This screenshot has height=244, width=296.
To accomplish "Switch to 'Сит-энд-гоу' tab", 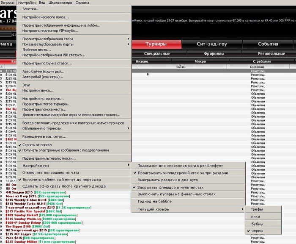I will click(212, 44).
